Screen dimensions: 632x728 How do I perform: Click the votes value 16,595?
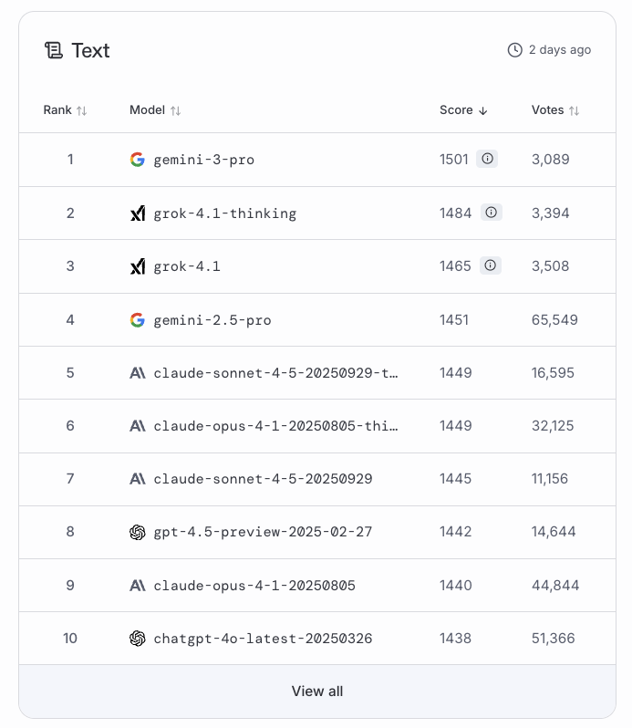[x=553, y=373]
